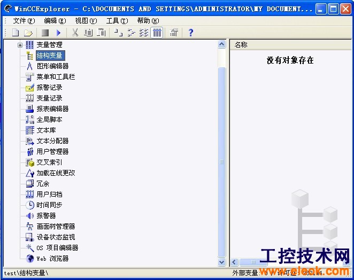The height and width of the screenshot is (280, 354).
Task: Click the tree vertical scrollbar thumb
Action: [x=222, y=162]
